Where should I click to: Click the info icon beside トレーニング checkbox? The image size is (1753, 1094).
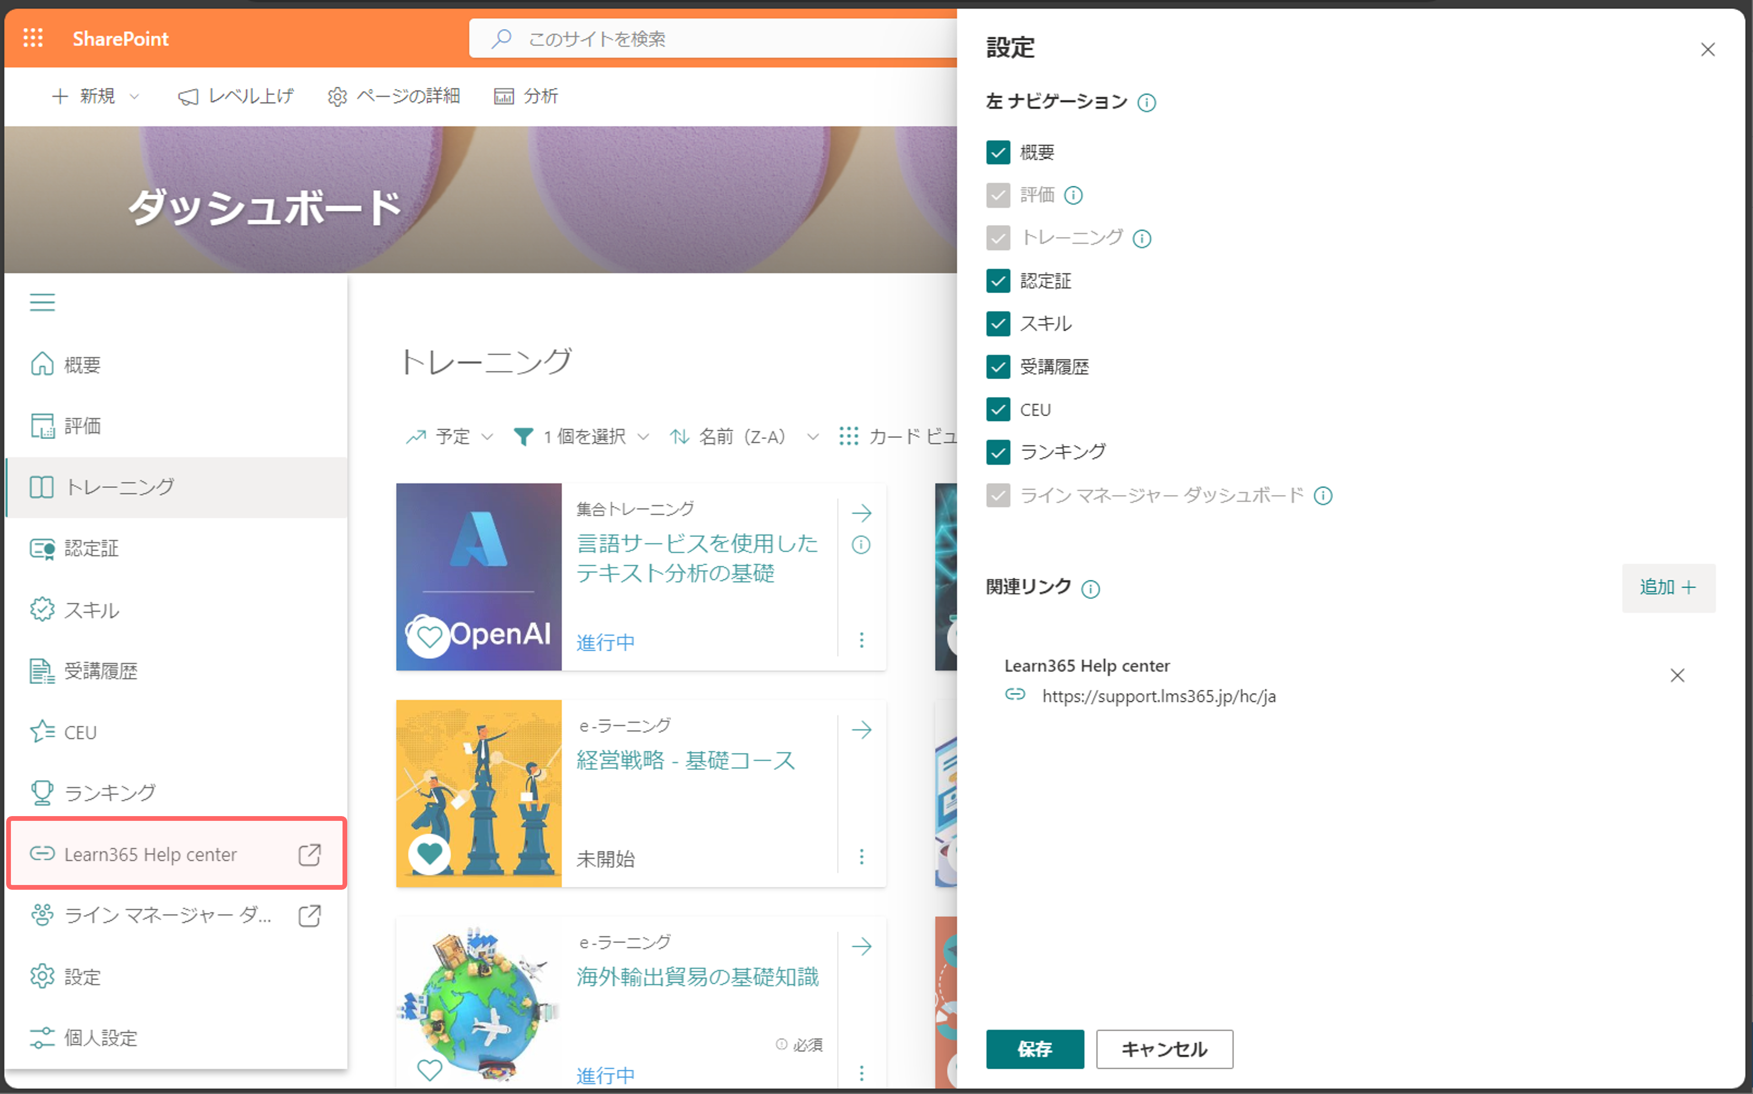pyautogui.click(x=1142, y=239)
